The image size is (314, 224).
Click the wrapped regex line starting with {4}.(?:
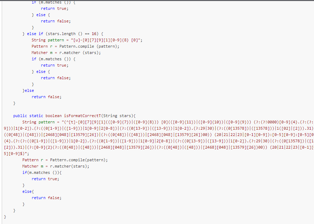(159, 141)
